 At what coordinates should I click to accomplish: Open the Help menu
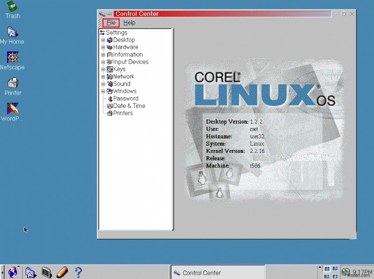pos(129,22)
